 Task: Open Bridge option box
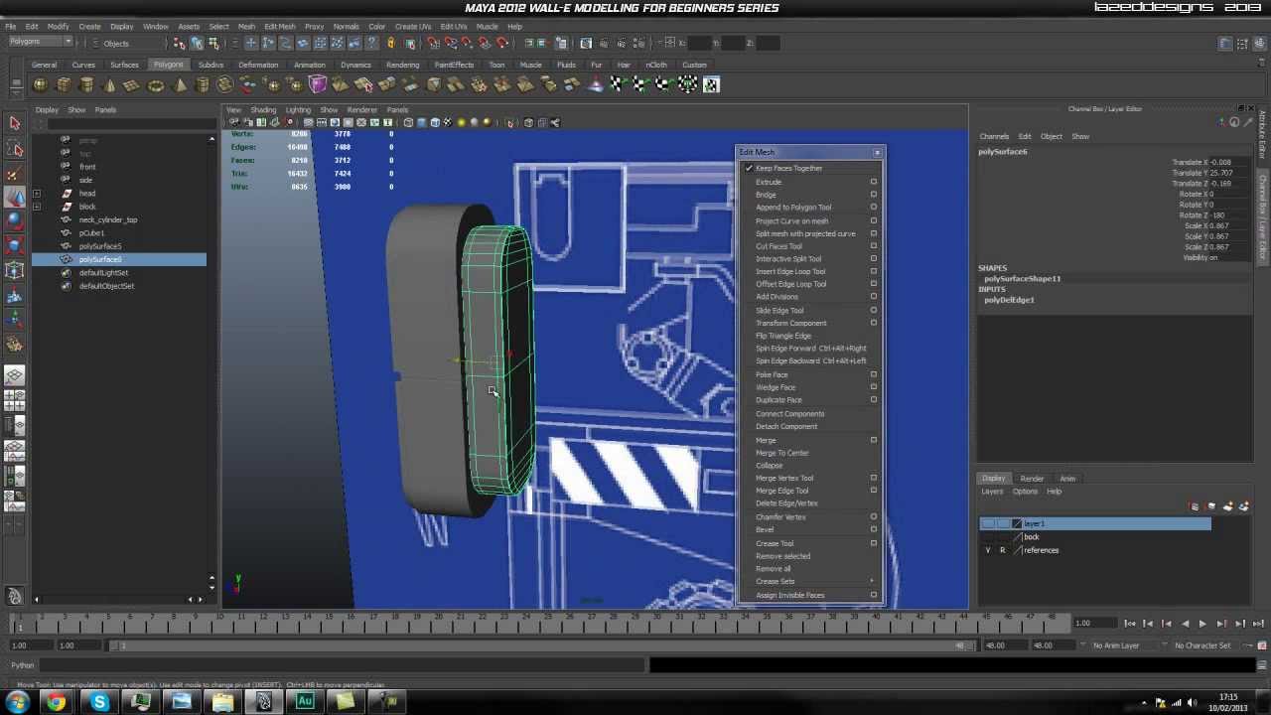(874, 195)
